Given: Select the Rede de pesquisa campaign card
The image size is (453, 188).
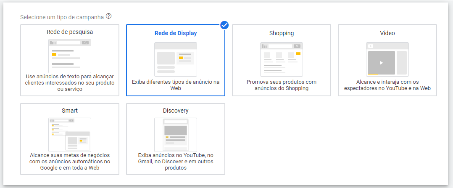Looking at the screenshot, I should (x=70, y=60).
